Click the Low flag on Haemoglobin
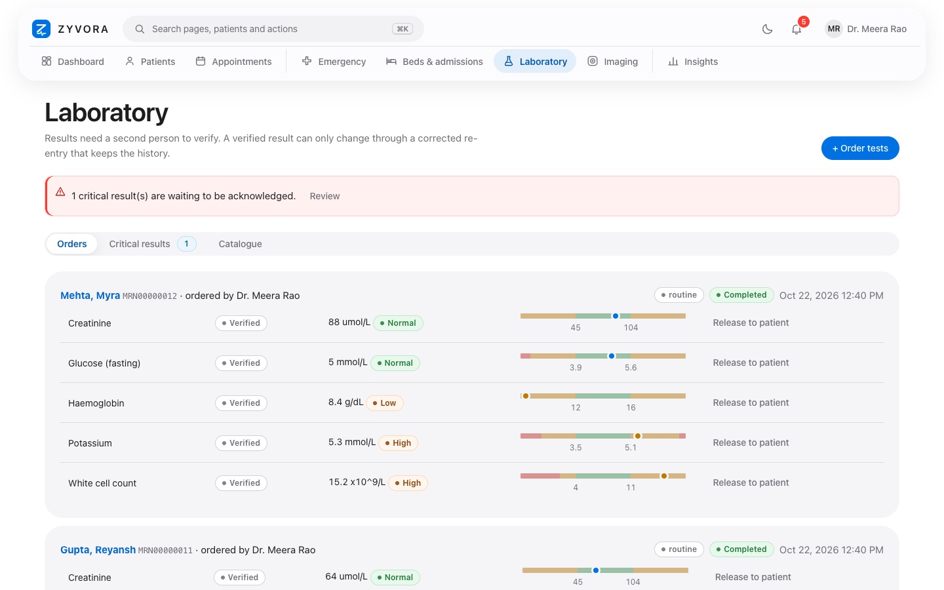944x590 pixels. [384, 403]
